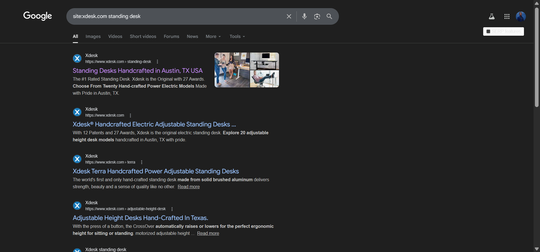Click the page scrollbar thumb
Screen dimensions: 540x252
(x=537, y=58)
